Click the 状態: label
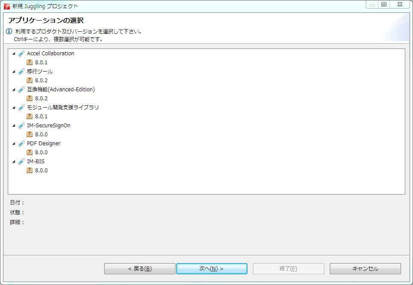413x285 pixels. (17, 213)
